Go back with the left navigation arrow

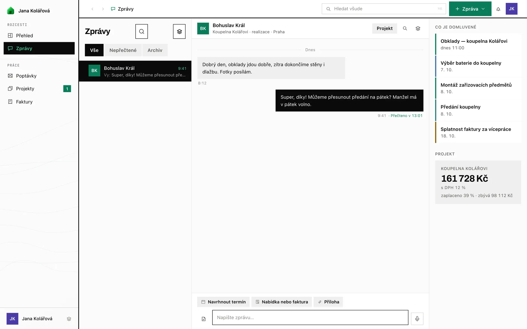pyautogui.click(x=92, y=9)
